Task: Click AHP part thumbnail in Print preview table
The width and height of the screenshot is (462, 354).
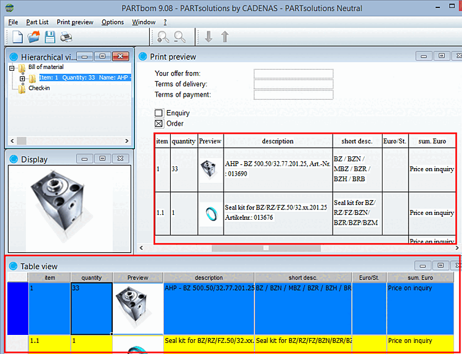Action: coord(210,169)
